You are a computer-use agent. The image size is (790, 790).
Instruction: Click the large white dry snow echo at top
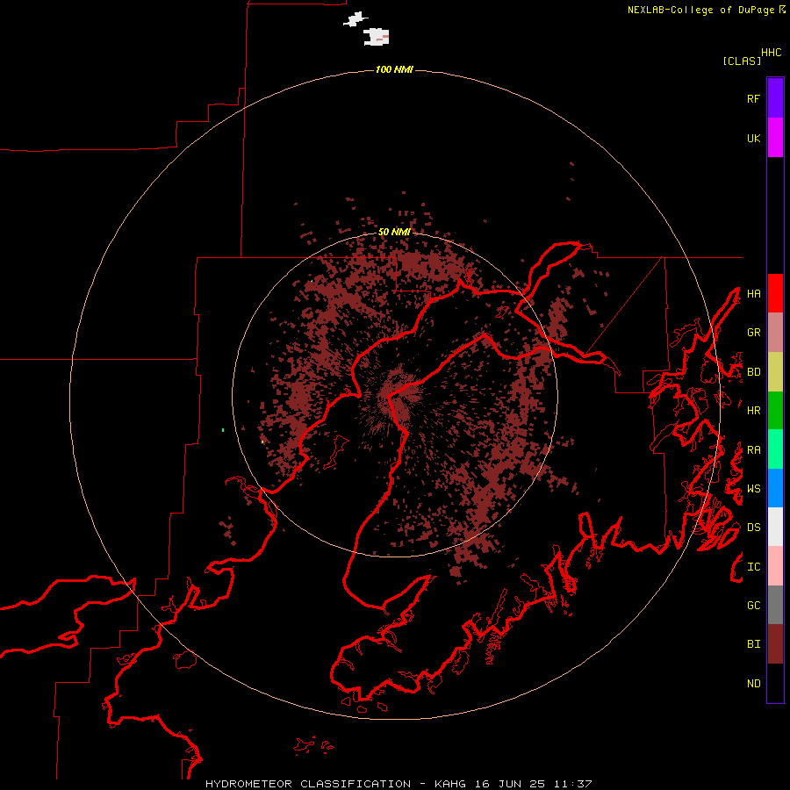376,37
